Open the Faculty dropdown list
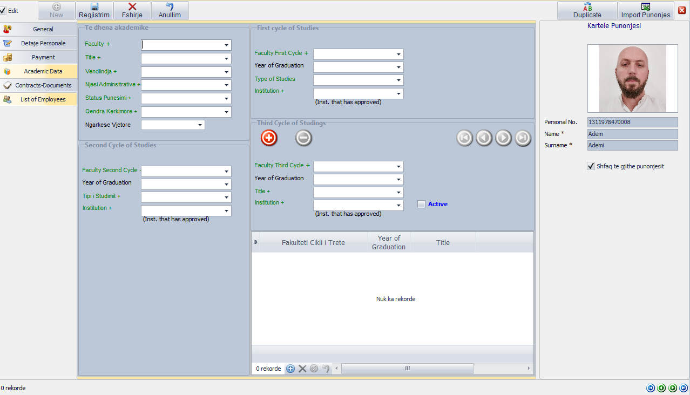 [x=227, y=45]
